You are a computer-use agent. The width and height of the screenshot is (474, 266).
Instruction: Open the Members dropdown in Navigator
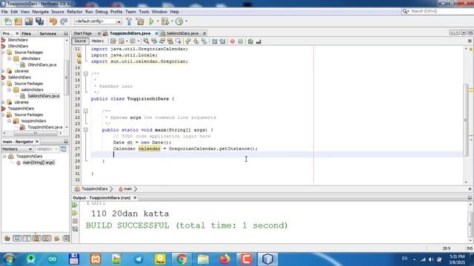pyautogui.click(x=17, y=149)
